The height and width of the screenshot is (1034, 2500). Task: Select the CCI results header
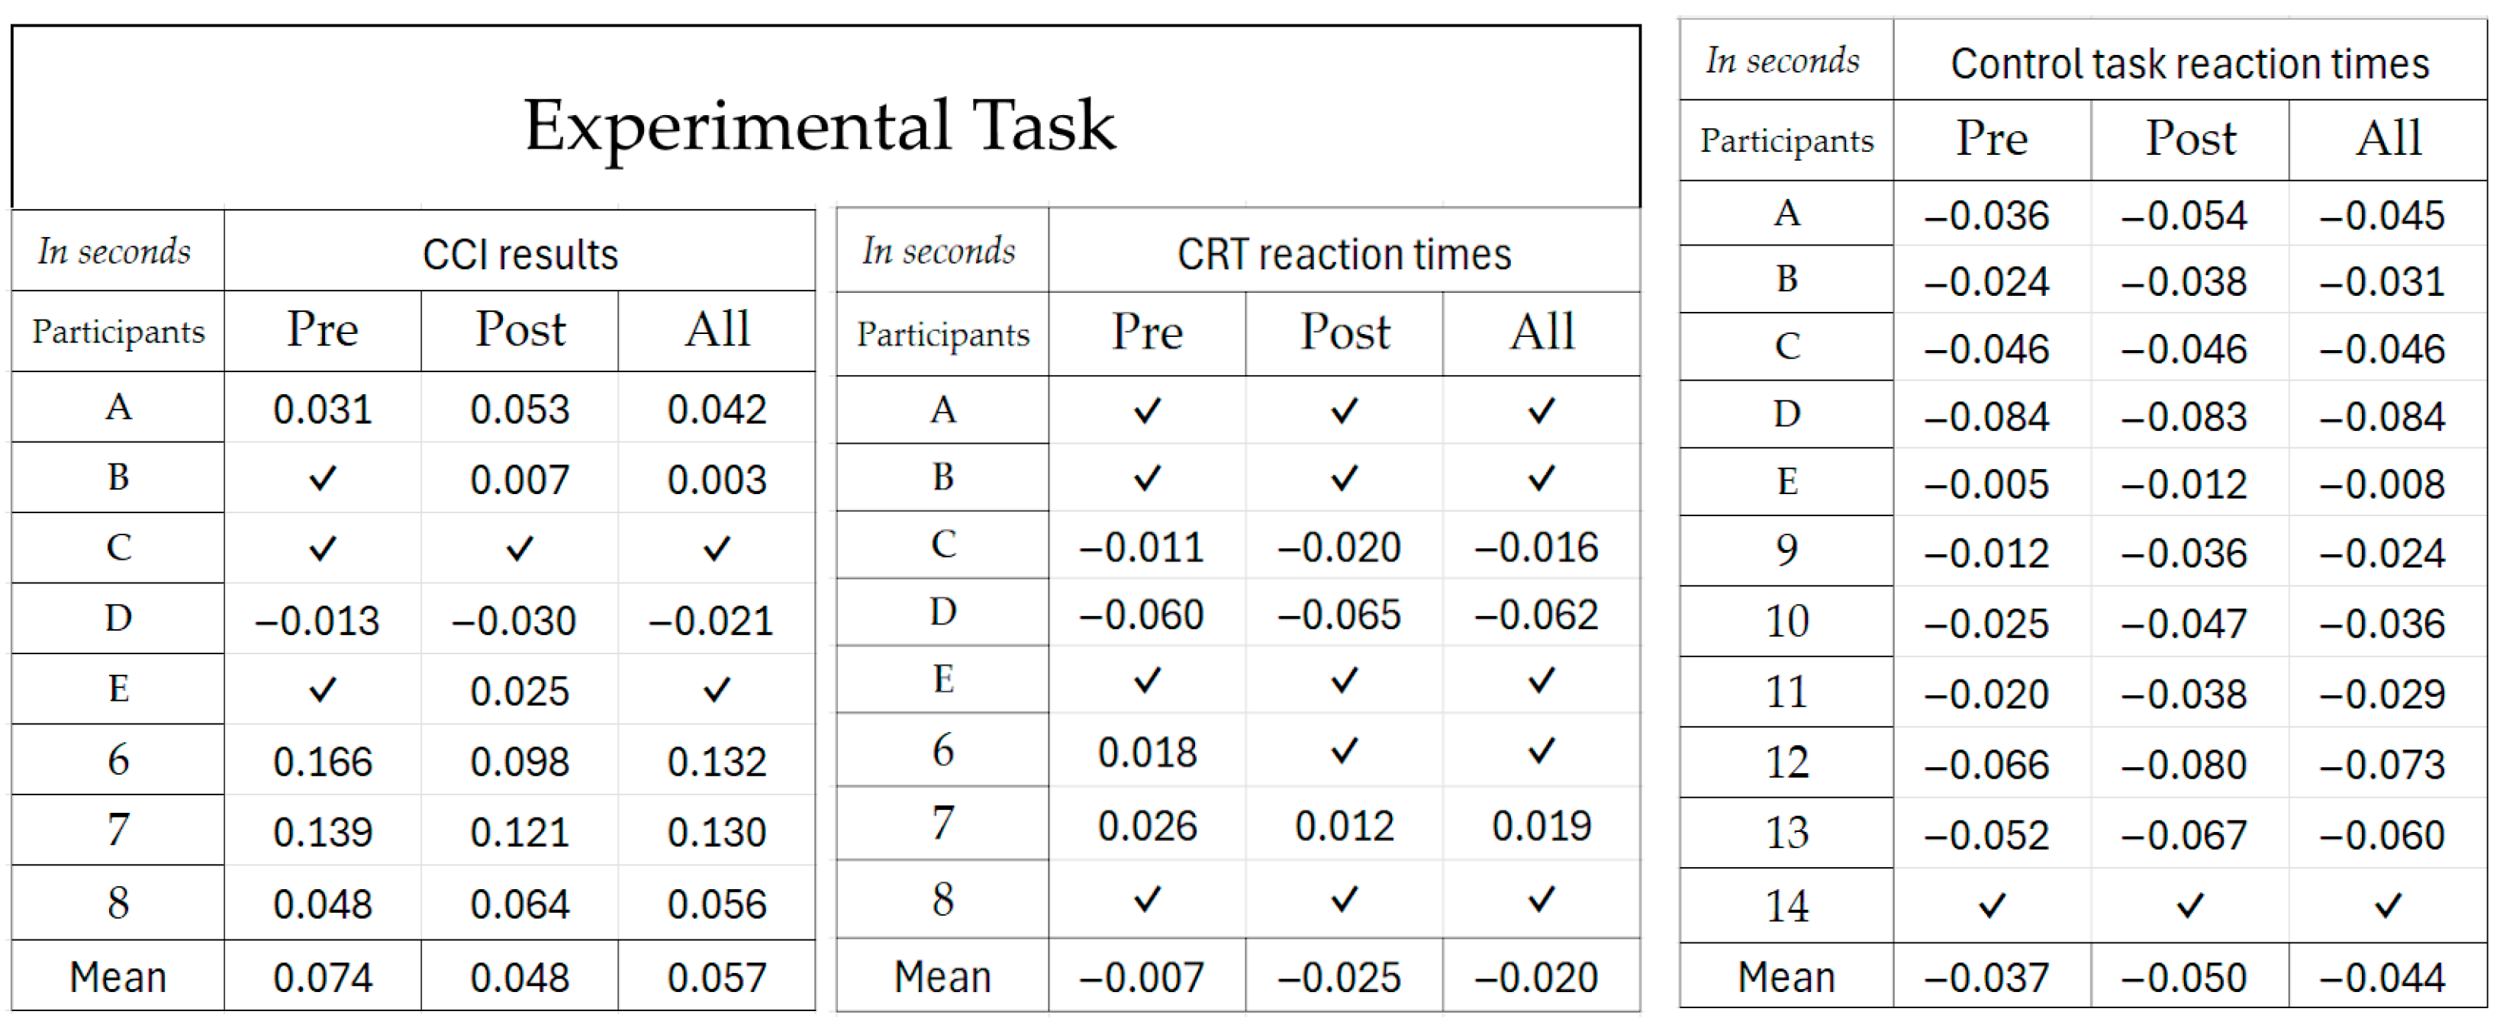pyautogui.click(x=520, y=254)
